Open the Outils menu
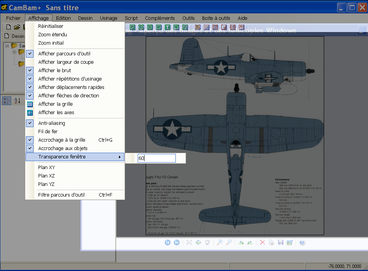This screenshot has height=271, width=368. tap(188, 18)
